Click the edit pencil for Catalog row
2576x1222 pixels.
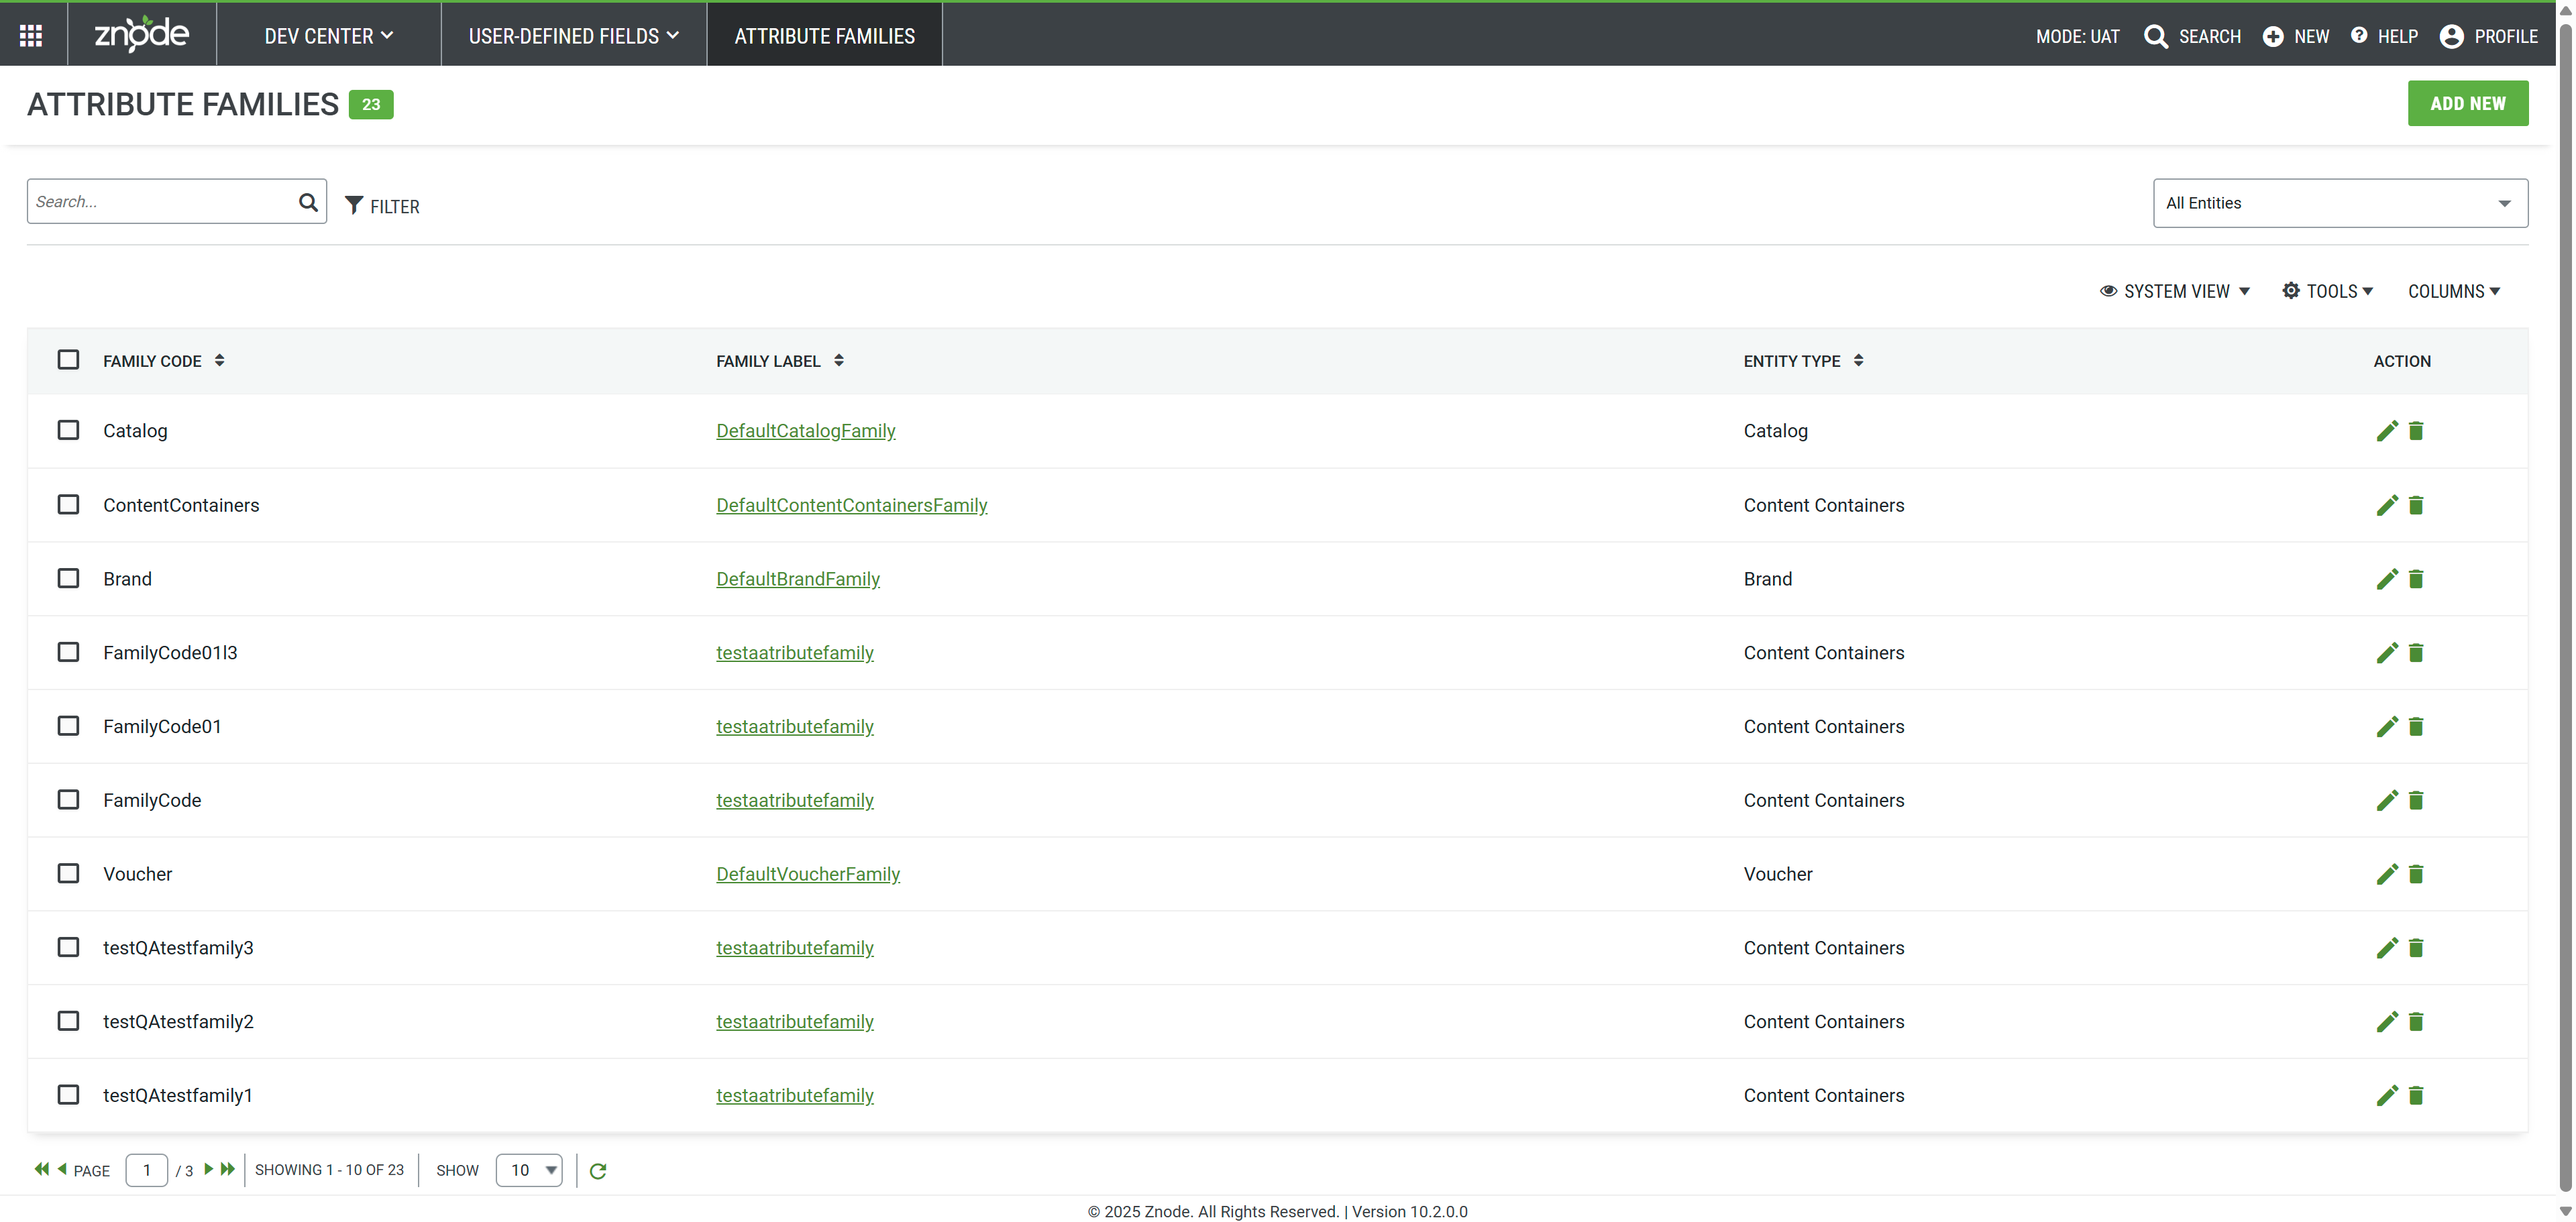click(2386, 431)
